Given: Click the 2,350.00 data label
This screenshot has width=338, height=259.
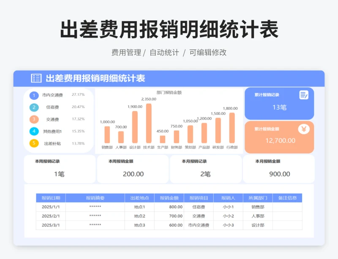Looking at the screenshot, I should pos(149,99).
